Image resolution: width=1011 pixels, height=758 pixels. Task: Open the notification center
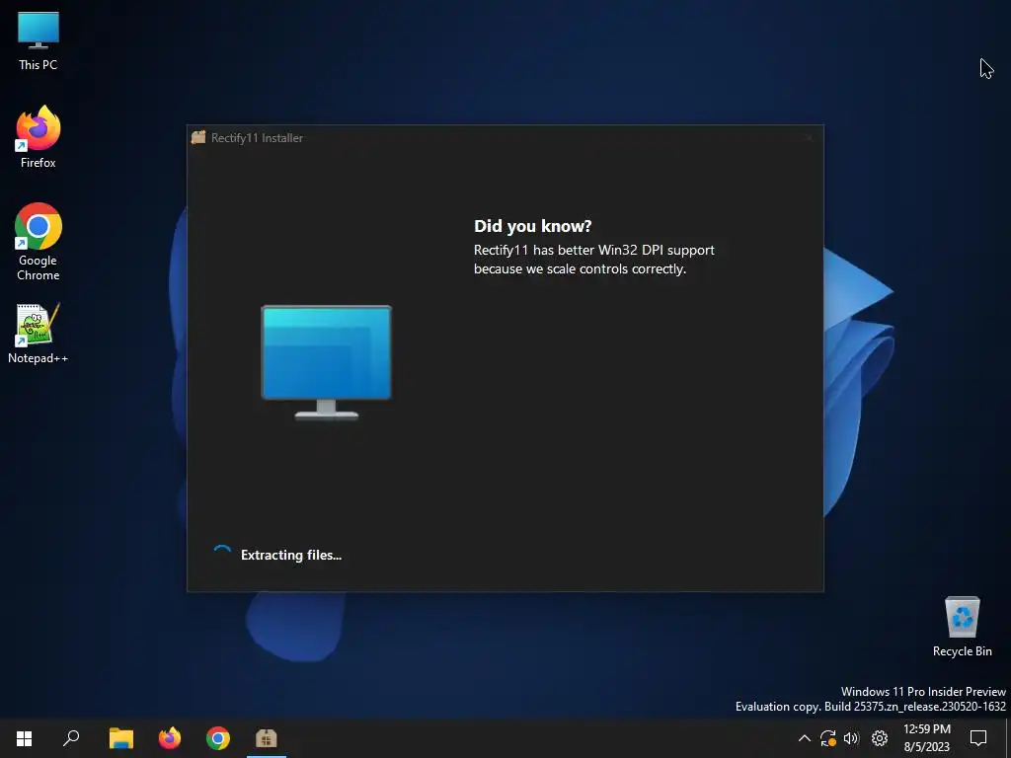coord(978,738)
